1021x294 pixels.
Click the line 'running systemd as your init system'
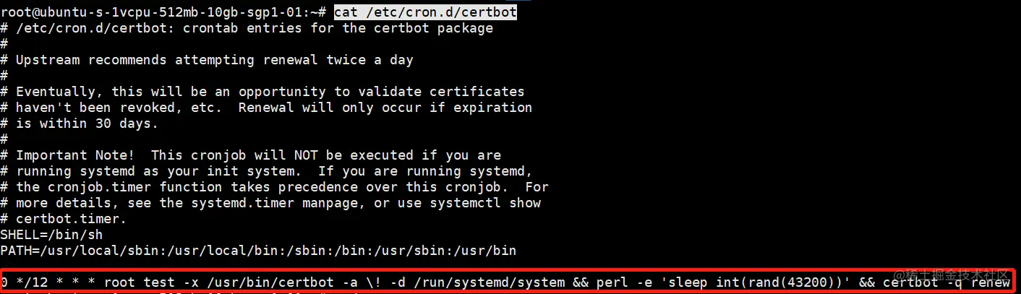point(266,171)
